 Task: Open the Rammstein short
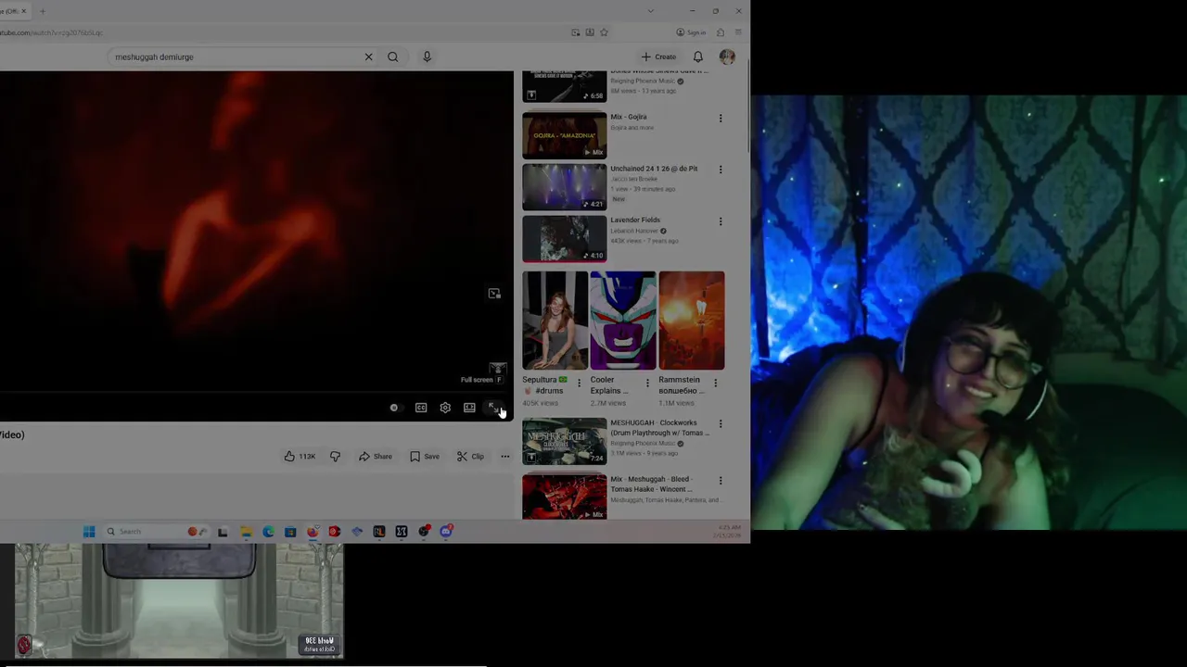[x=692, y=321]
